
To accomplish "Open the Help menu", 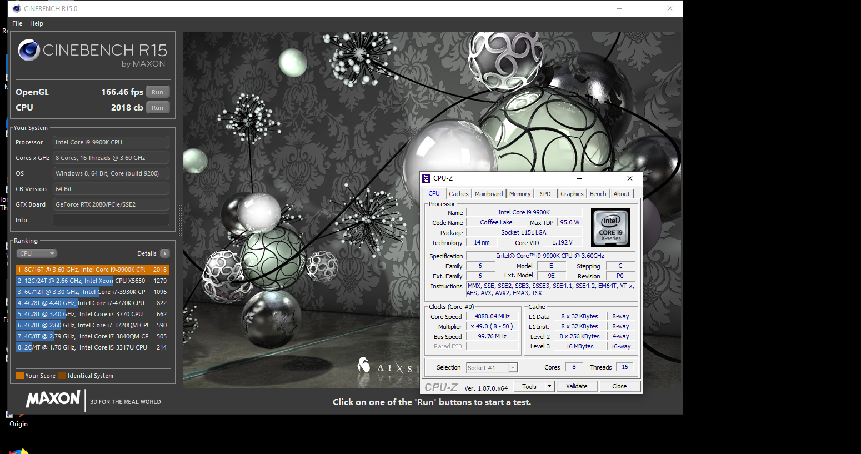I will coord(37,23).
